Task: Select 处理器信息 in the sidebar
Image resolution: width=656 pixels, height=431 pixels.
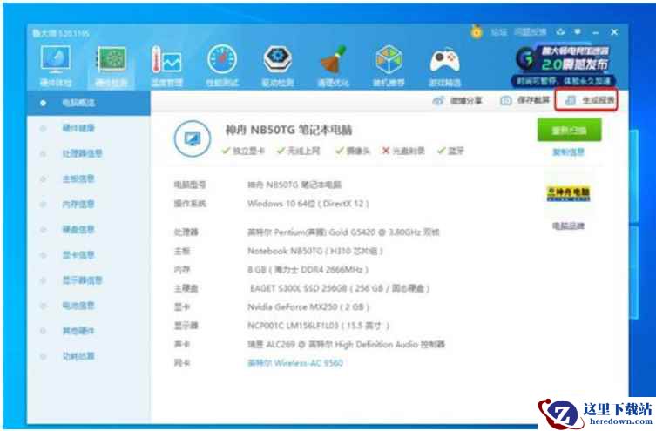Action: click(x=83, y=153)
